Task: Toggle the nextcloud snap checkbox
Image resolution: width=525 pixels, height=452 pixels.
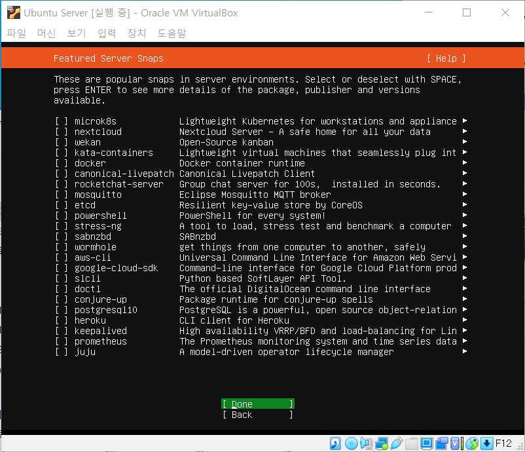Action: tap(62, 132)
